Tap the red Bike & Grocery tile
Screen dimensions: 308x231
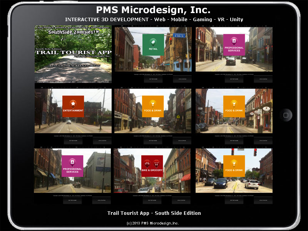(x=152, y=166)
